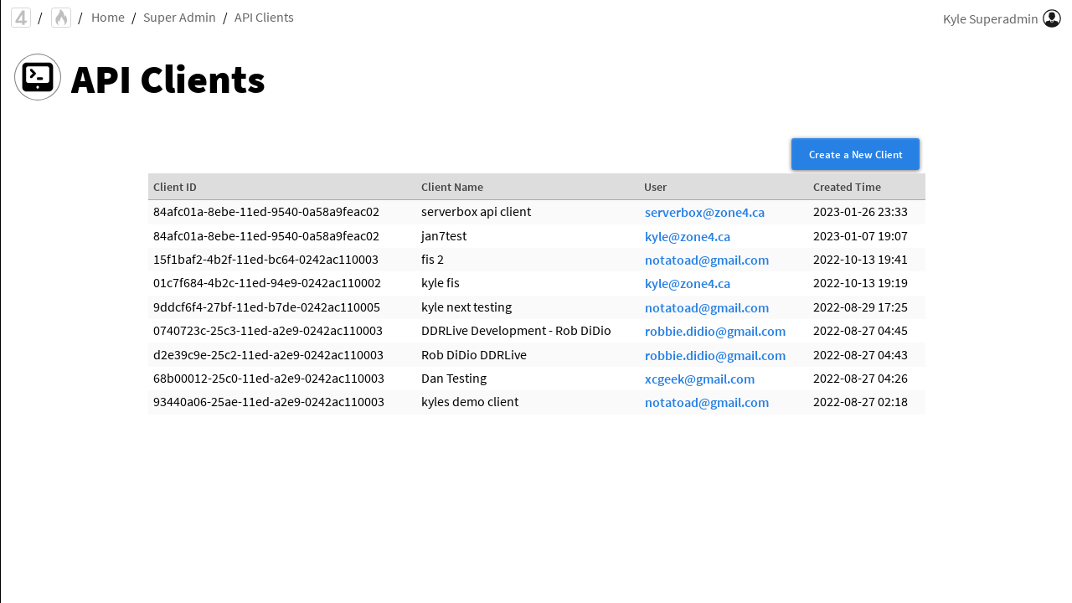Select the kyles demo client row name

[x=469, y=402]
